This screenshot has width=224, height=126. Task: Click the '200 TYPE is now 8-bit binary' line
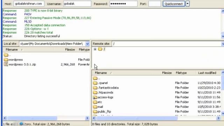coord(43,11)
